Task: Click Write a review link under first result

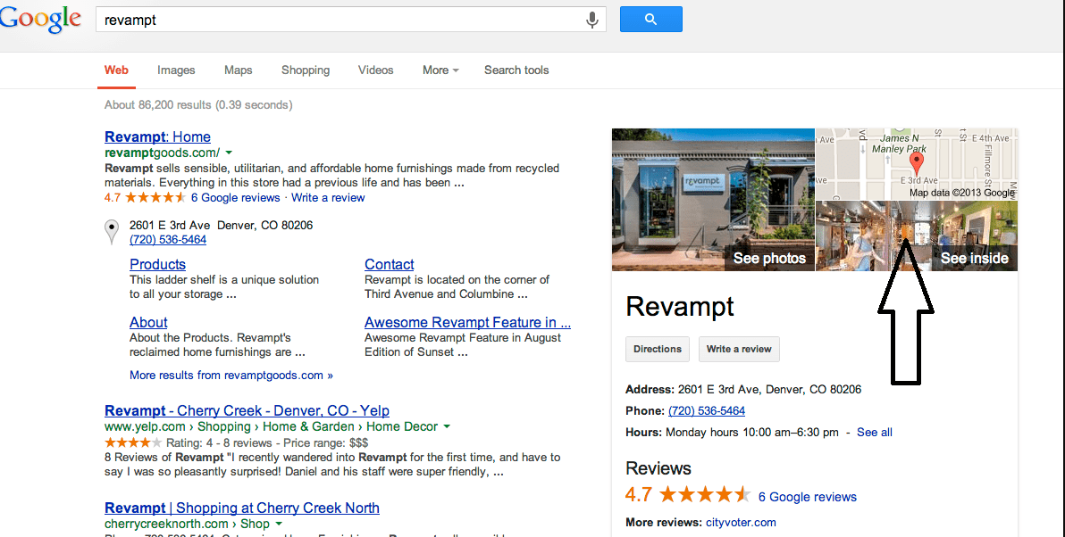Action: 328,197
